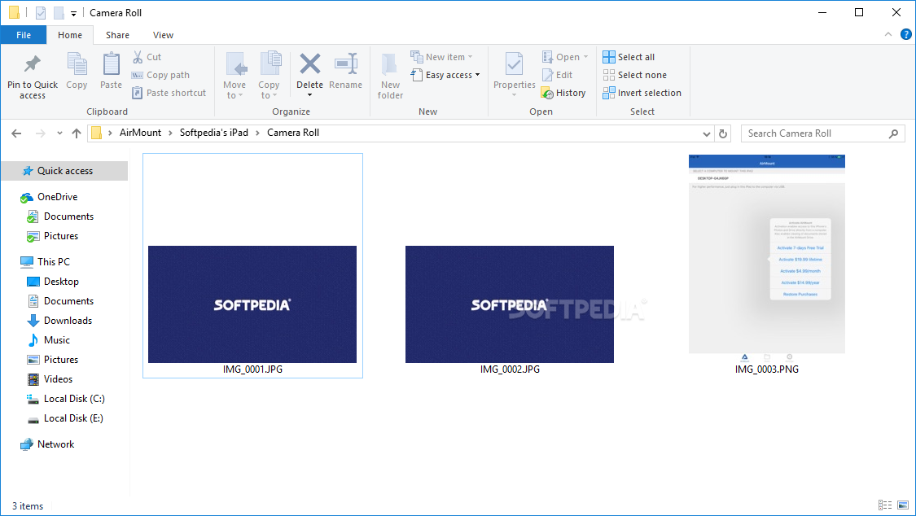Viewport: 916px width, 516px height.
Task: Switch to Details view icon in status bar
Action: point(885,505)
